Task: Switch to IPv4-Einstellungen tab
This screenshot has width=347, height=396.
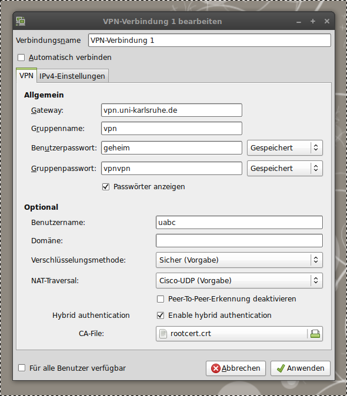Action: 72,76
